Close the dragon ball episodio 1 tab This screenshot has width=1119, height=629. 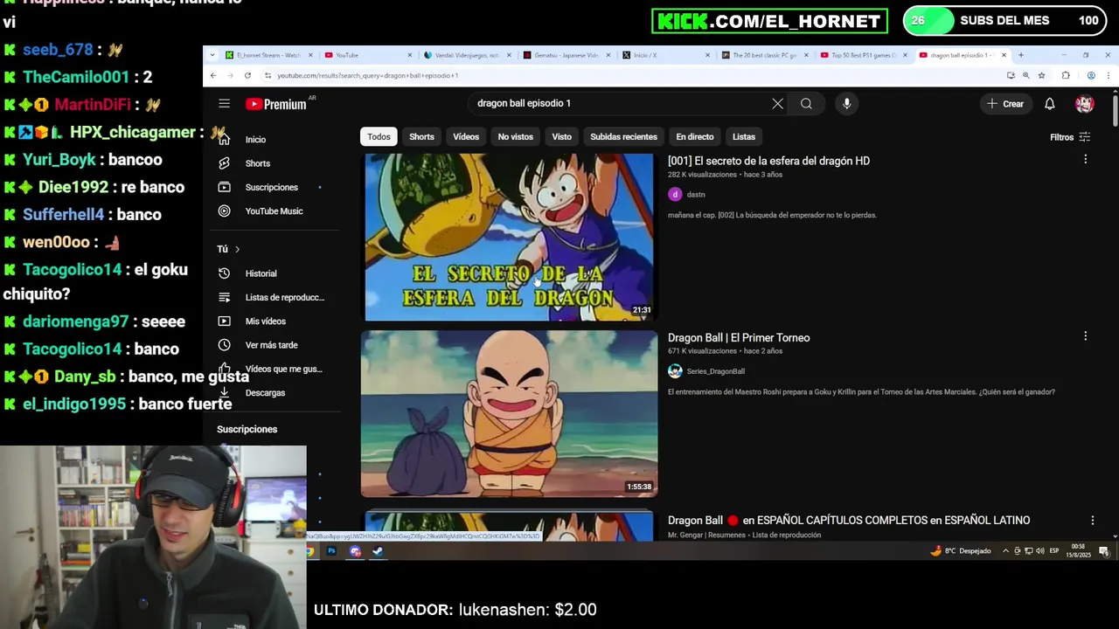pyautogui.click(x=1004, y=55)
